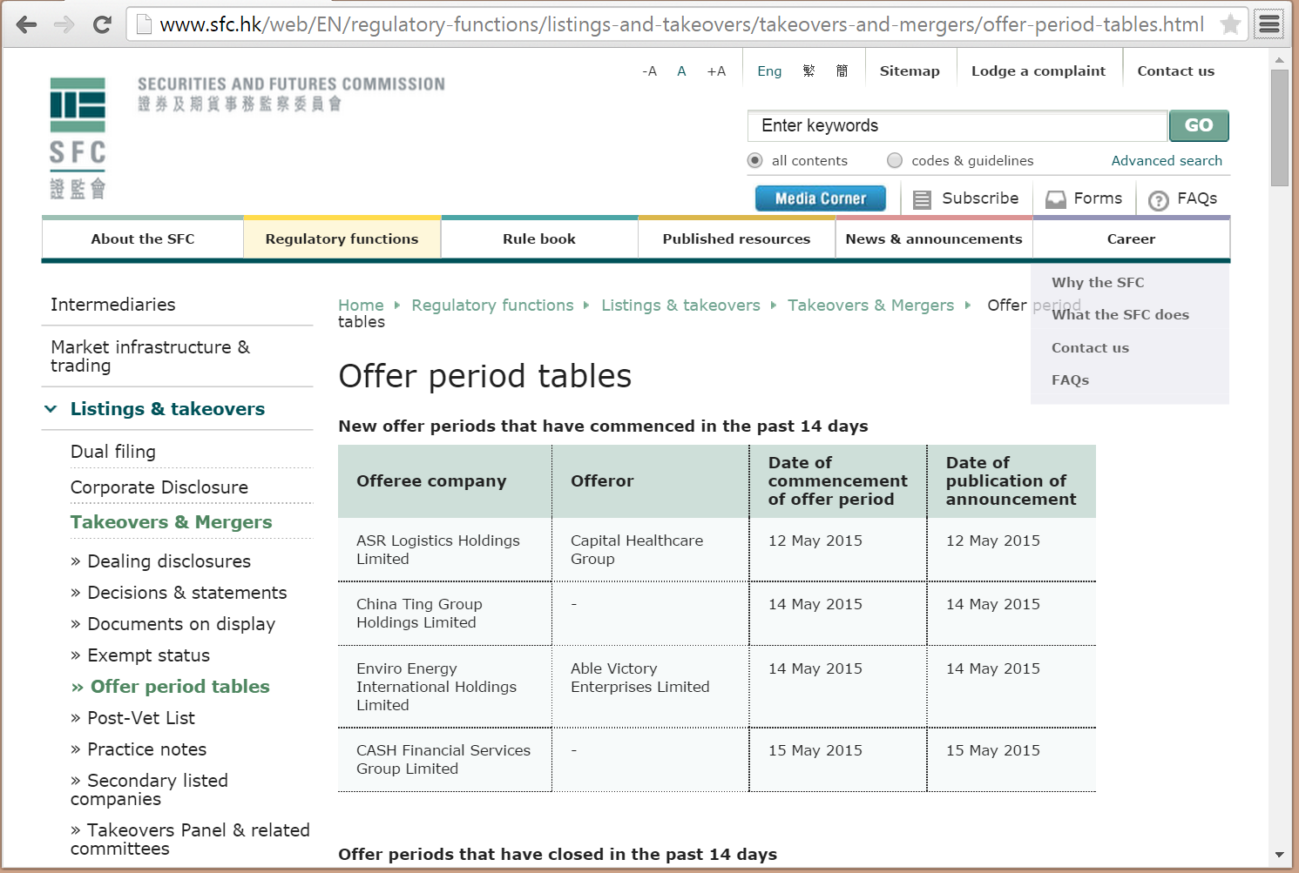1299x873 pixels.
Task: Reload the page with refresh icon
Action: point(102,24)
